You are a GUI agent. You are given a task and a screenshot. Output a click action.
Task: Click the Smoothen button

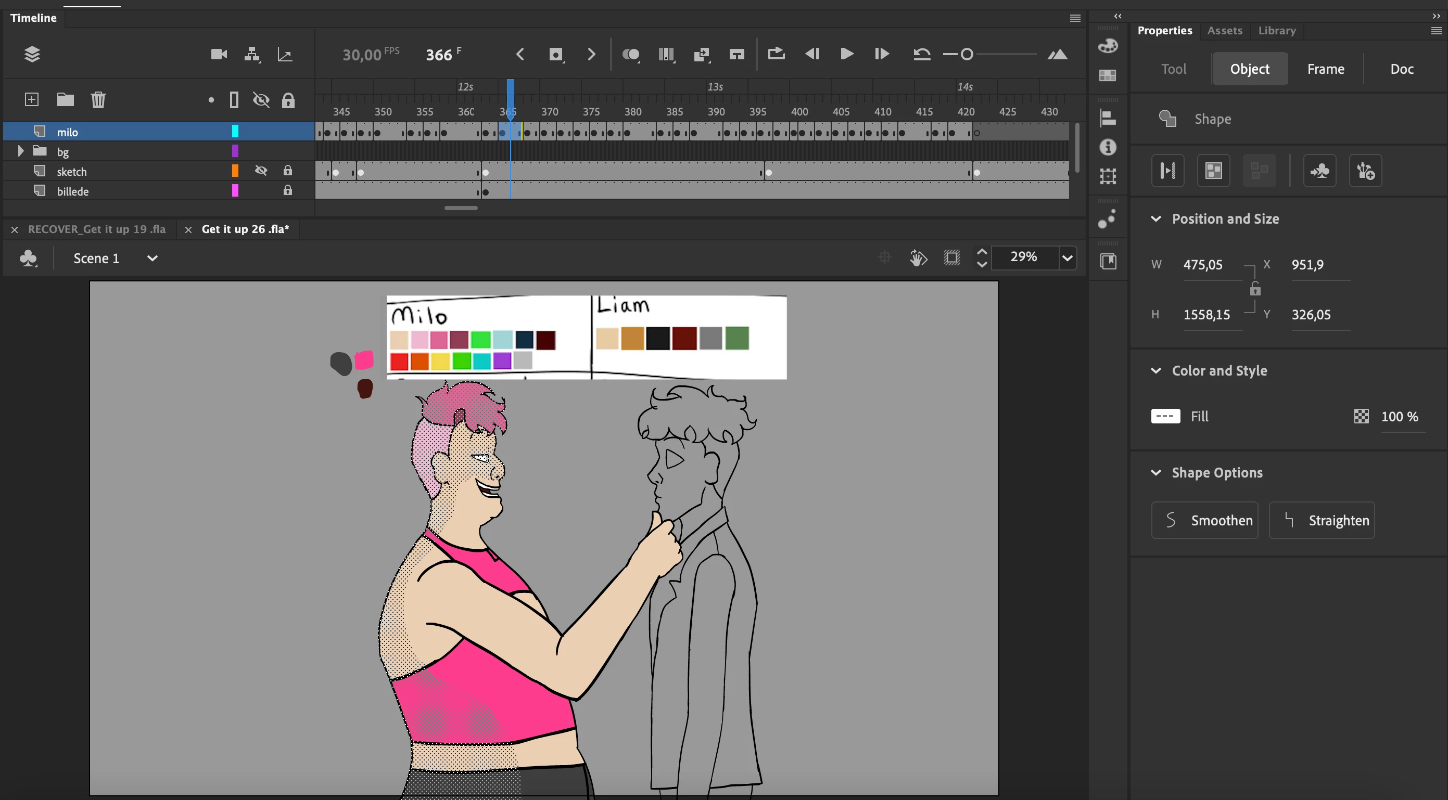(1204, 520)
